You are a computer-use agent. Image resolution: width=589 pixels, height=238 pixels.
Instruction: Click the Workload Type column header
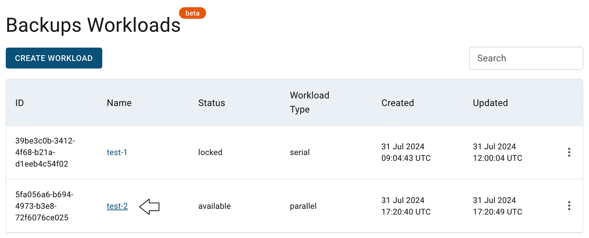click(310, 102)
